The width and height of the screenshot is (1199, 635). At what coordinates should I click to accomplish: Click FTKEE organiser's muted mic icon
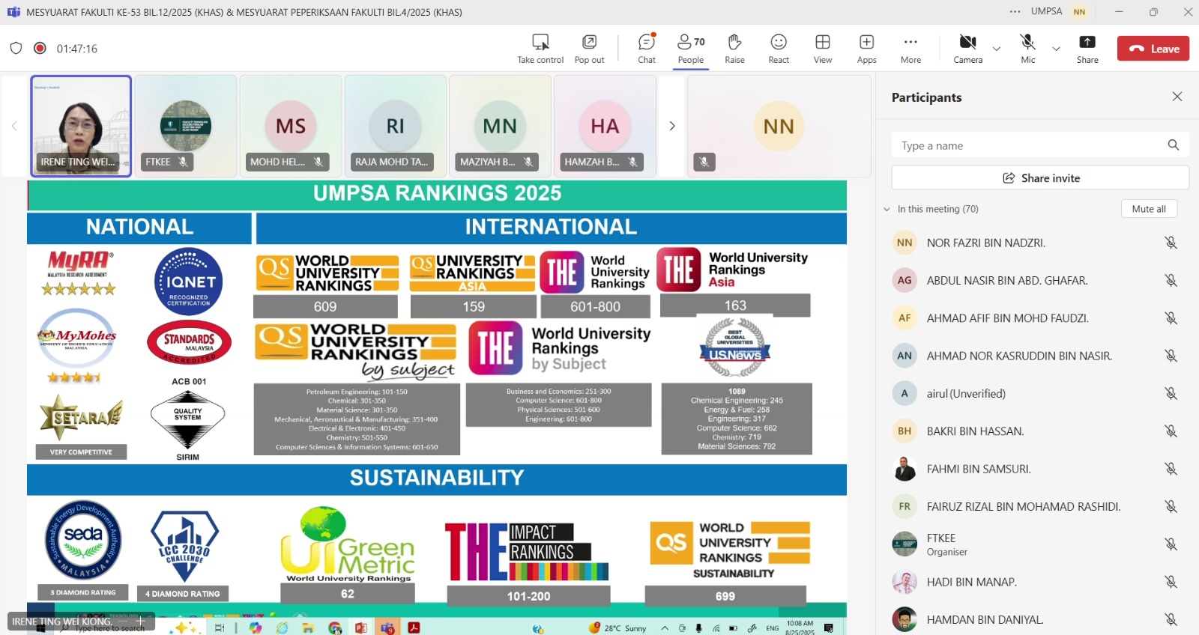[x=1171, y=544]
